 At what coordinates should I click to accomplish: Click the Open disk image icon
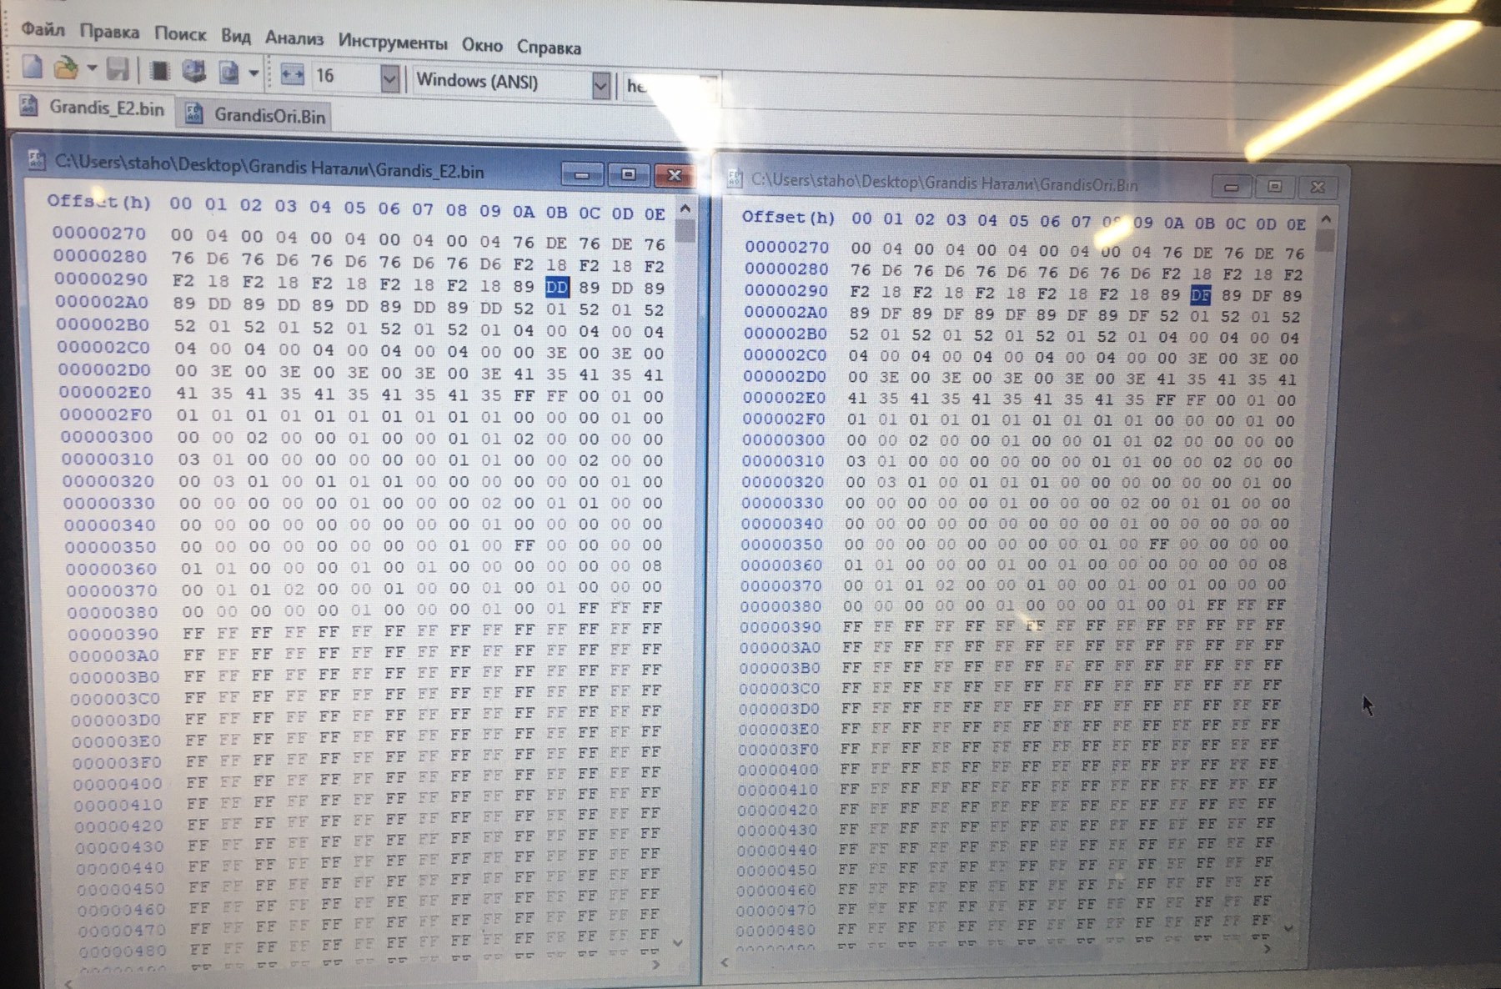[x=228, y=73]
